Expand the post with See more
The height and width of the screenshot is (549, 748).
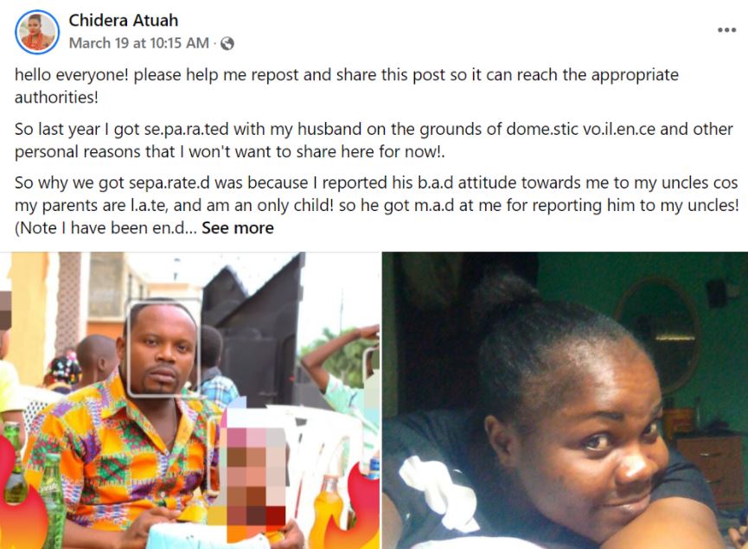tap(238, 228)
